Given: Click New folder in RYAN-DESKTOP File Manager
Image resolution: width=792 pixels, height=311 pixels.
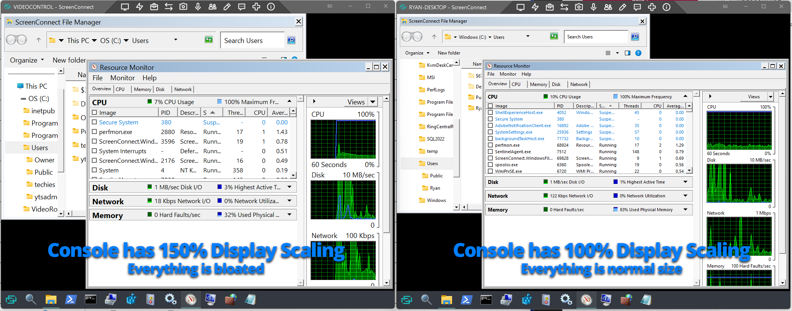Looking at the screenshot, I should pos(449,53).
